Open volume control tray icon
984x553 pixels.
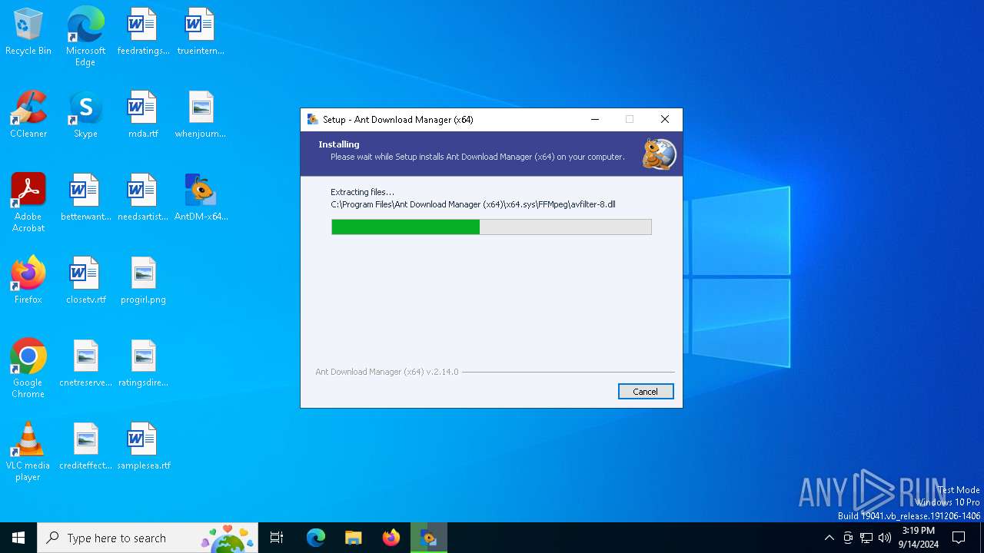(885, 538)
